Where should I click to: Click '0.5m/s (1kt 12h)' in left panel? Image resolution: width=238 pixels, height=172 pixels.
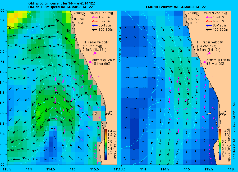click(x=95, y=50)
